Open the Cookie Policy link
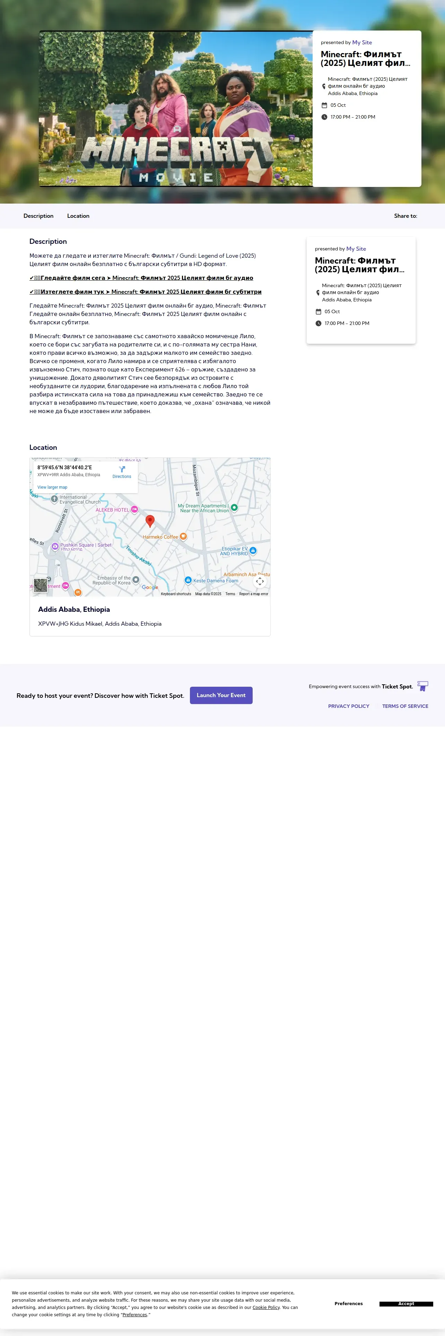The height and width of the screenshot is (1336, 445). tap(266, 1308)
